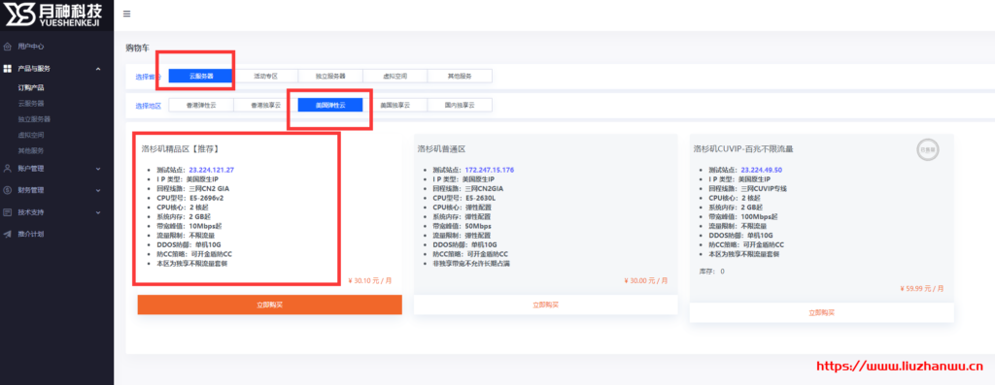This screenshot has height=385, width=995.
Task: Click 立即购买 under 洛杉矶CUVIP card
Action: 822,312
